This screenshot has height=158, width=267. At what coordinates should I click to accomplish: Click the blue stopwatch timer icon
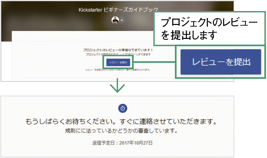click(123, 108)
